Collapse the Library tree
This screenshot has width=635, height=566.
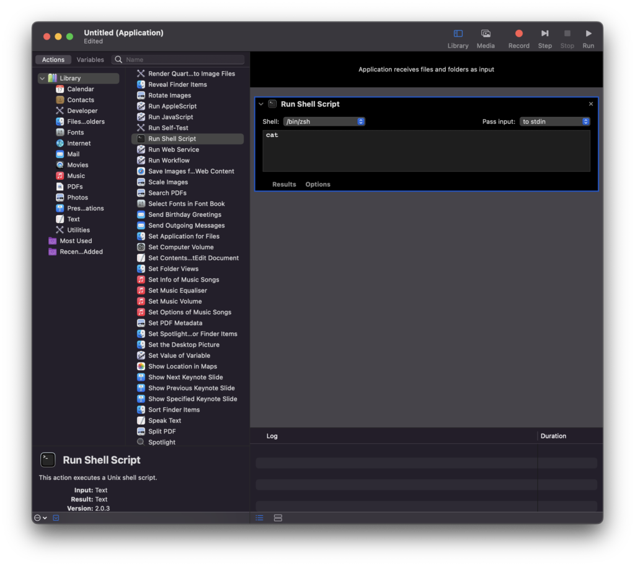(x=42, y=78)
